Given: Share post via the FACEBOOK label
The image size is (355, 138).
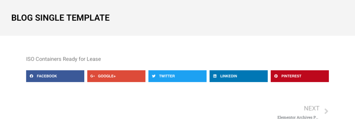Looking at the screenshot, I should pyautogui.click(x=47, y=76).
